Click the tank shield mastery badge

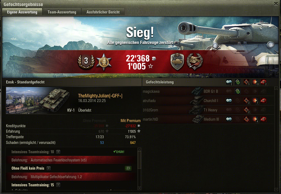177,62
